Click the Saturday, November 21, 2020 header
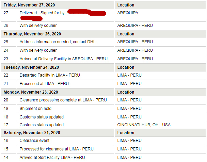The height and width of the screenshot is (162, 207). click(x=32, y=133)
